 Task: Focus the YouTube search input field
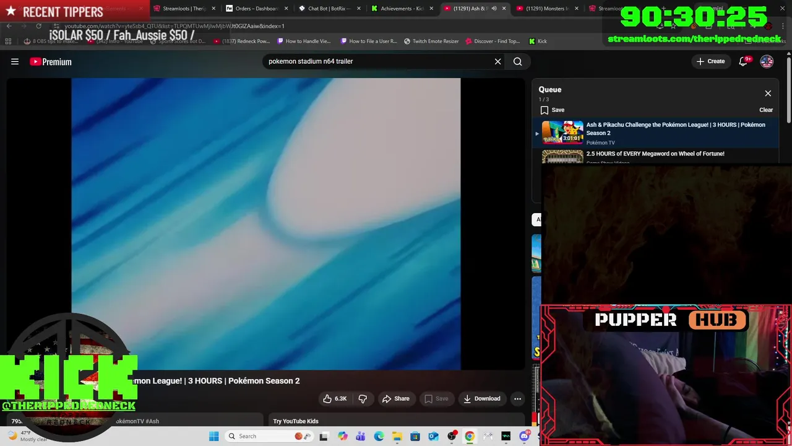pyautogui.click(x=377, y=61)
